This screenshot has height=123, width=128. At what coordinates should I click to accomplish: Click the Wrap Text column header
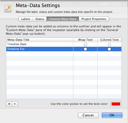[x=85, y=40]
